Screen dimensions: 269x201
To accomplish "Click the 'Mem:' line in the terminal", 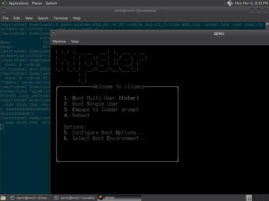I will tap(25, 42).
